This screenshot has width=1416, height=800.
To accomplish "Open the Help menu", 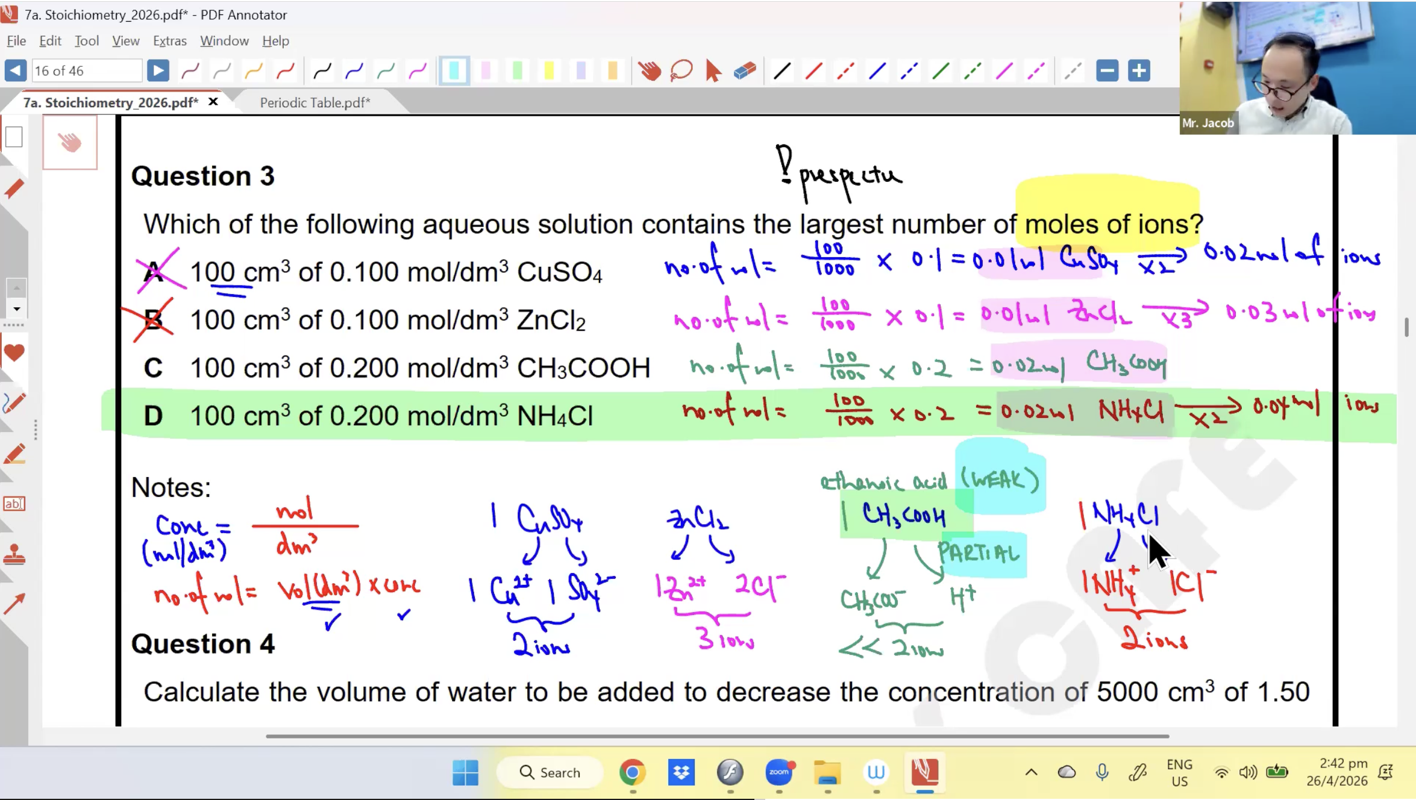I will click(275, 40).
